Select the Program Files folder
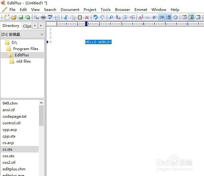Viewport: 204px width, 176px height. click(x=26, y=49)
